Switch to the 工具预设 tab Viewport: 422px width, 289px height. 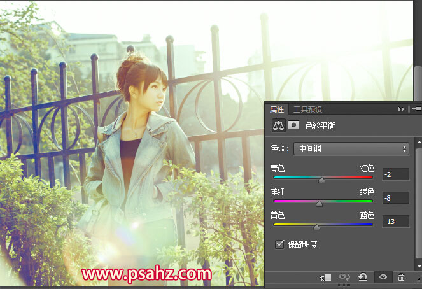(x=307, y=109)
